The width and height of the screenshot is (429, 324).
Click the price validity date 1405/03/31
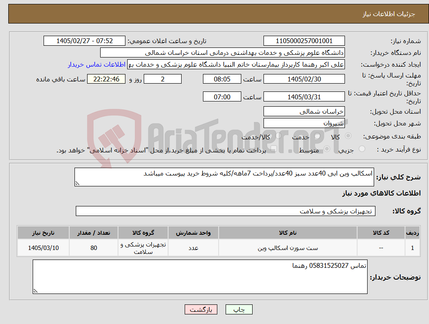pos(304,97)
